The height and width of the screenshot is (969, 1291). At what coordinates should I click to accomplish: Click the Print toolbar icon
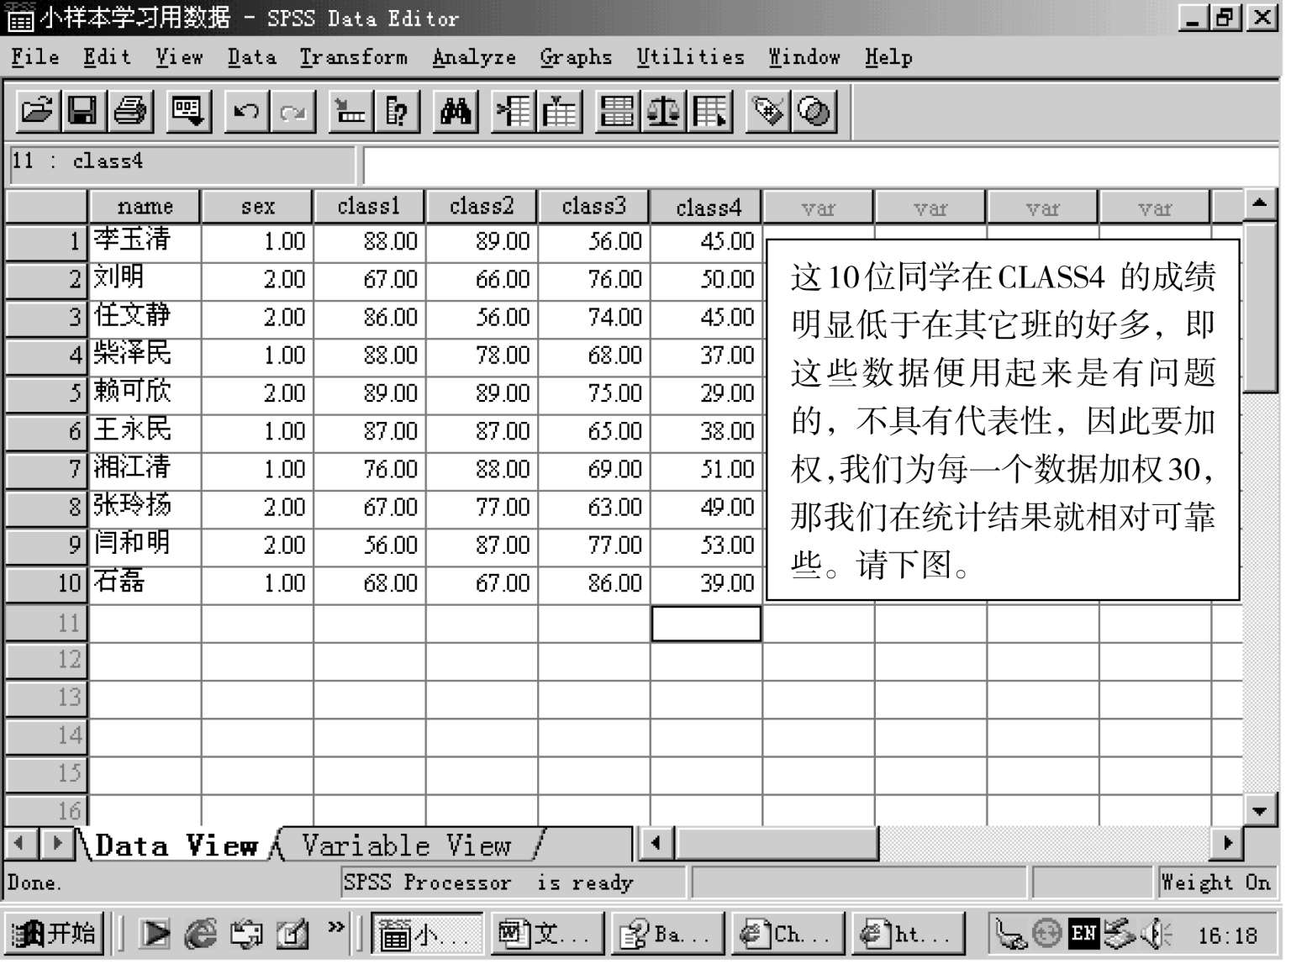(x=130, y=112)
